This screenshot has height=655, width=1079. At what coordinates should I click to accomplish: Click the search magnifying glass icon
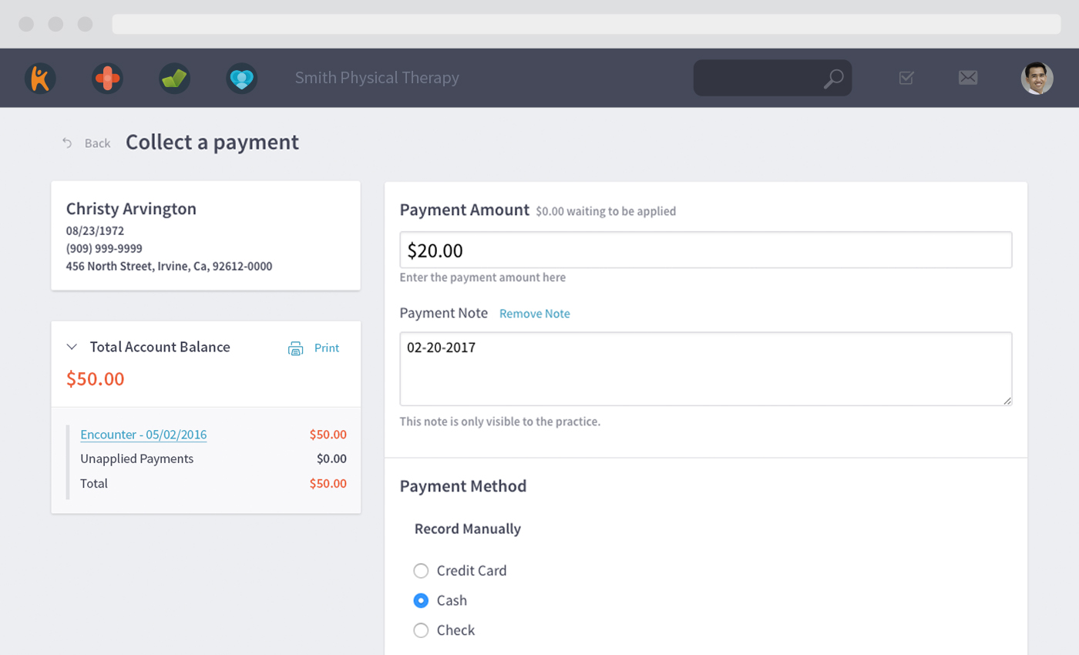click(833, 77)
